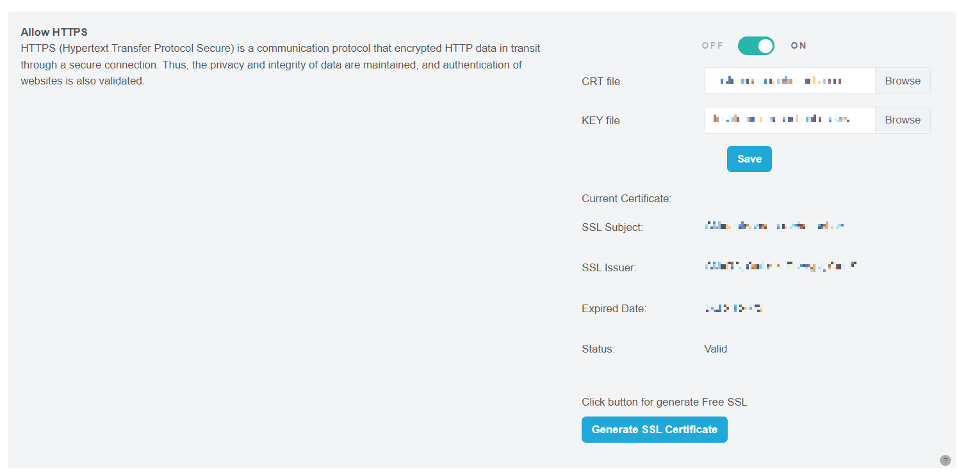Select the Allow HTTPS heading
The image size is (966, 476).
[x=54, y=32]
